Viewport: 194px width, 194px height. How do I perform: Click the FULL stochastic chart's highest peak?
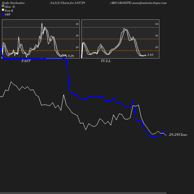click(124, 28)
